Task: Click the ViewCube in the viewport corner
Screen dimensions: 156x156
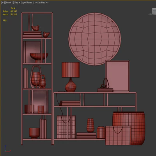Action: point(154,11)
